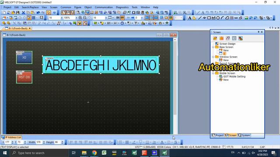This screenshot has width=280, height=157.
Task: Click the green plus icon in object toolbar
Action: 167,23
